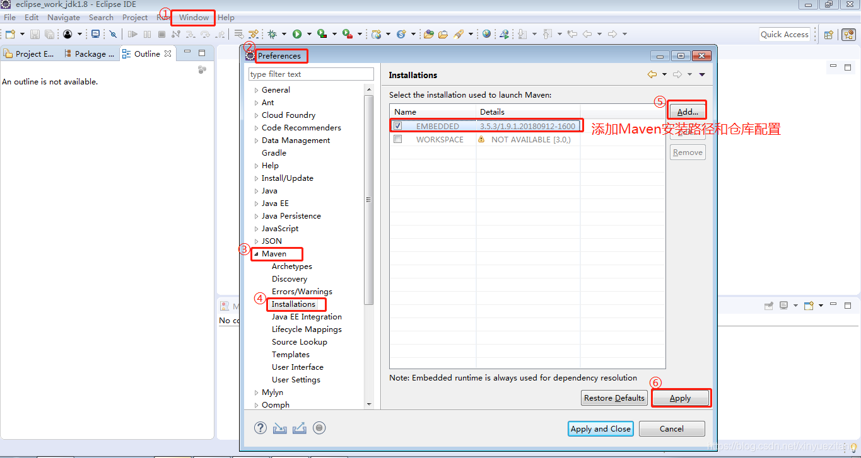Click the Cancel button
The width and height of the screenshot is (861, 458).
(672, 428)
